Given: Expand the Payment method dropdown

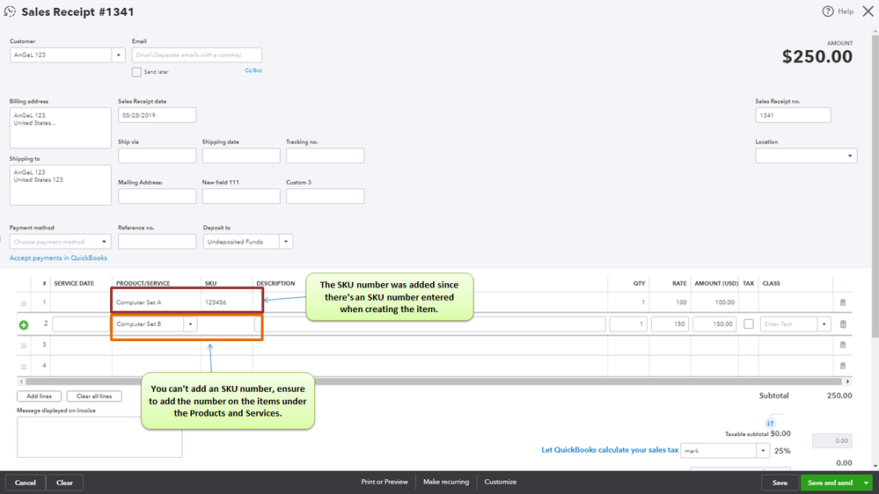Looking at the screenshot, I should [104, 242].
